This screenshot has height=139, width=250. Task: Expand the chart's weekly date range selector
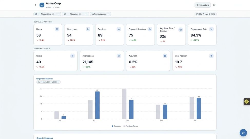[x=49, y=82]
